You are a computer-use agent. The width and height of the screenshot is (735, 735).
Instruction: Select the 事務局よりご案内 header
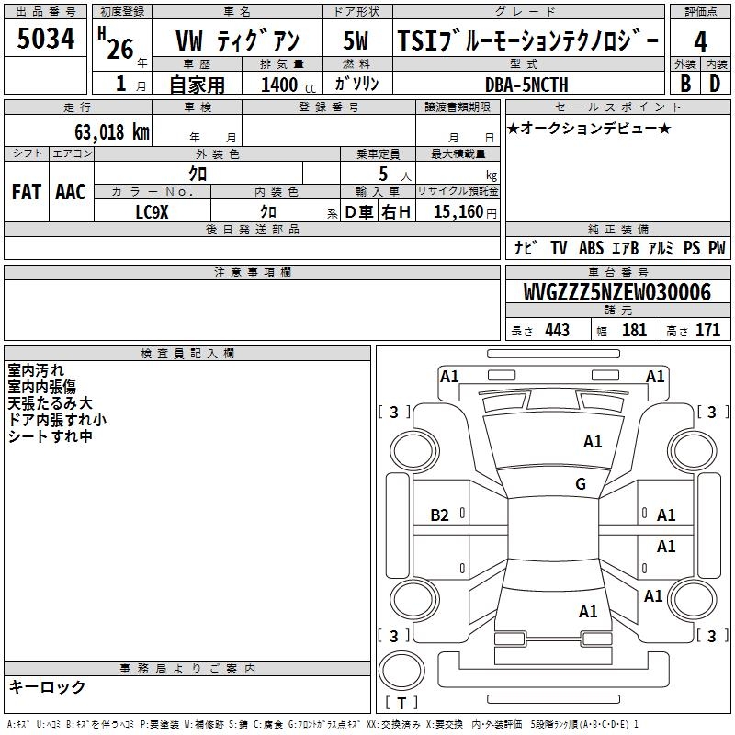tap(187, 669)
